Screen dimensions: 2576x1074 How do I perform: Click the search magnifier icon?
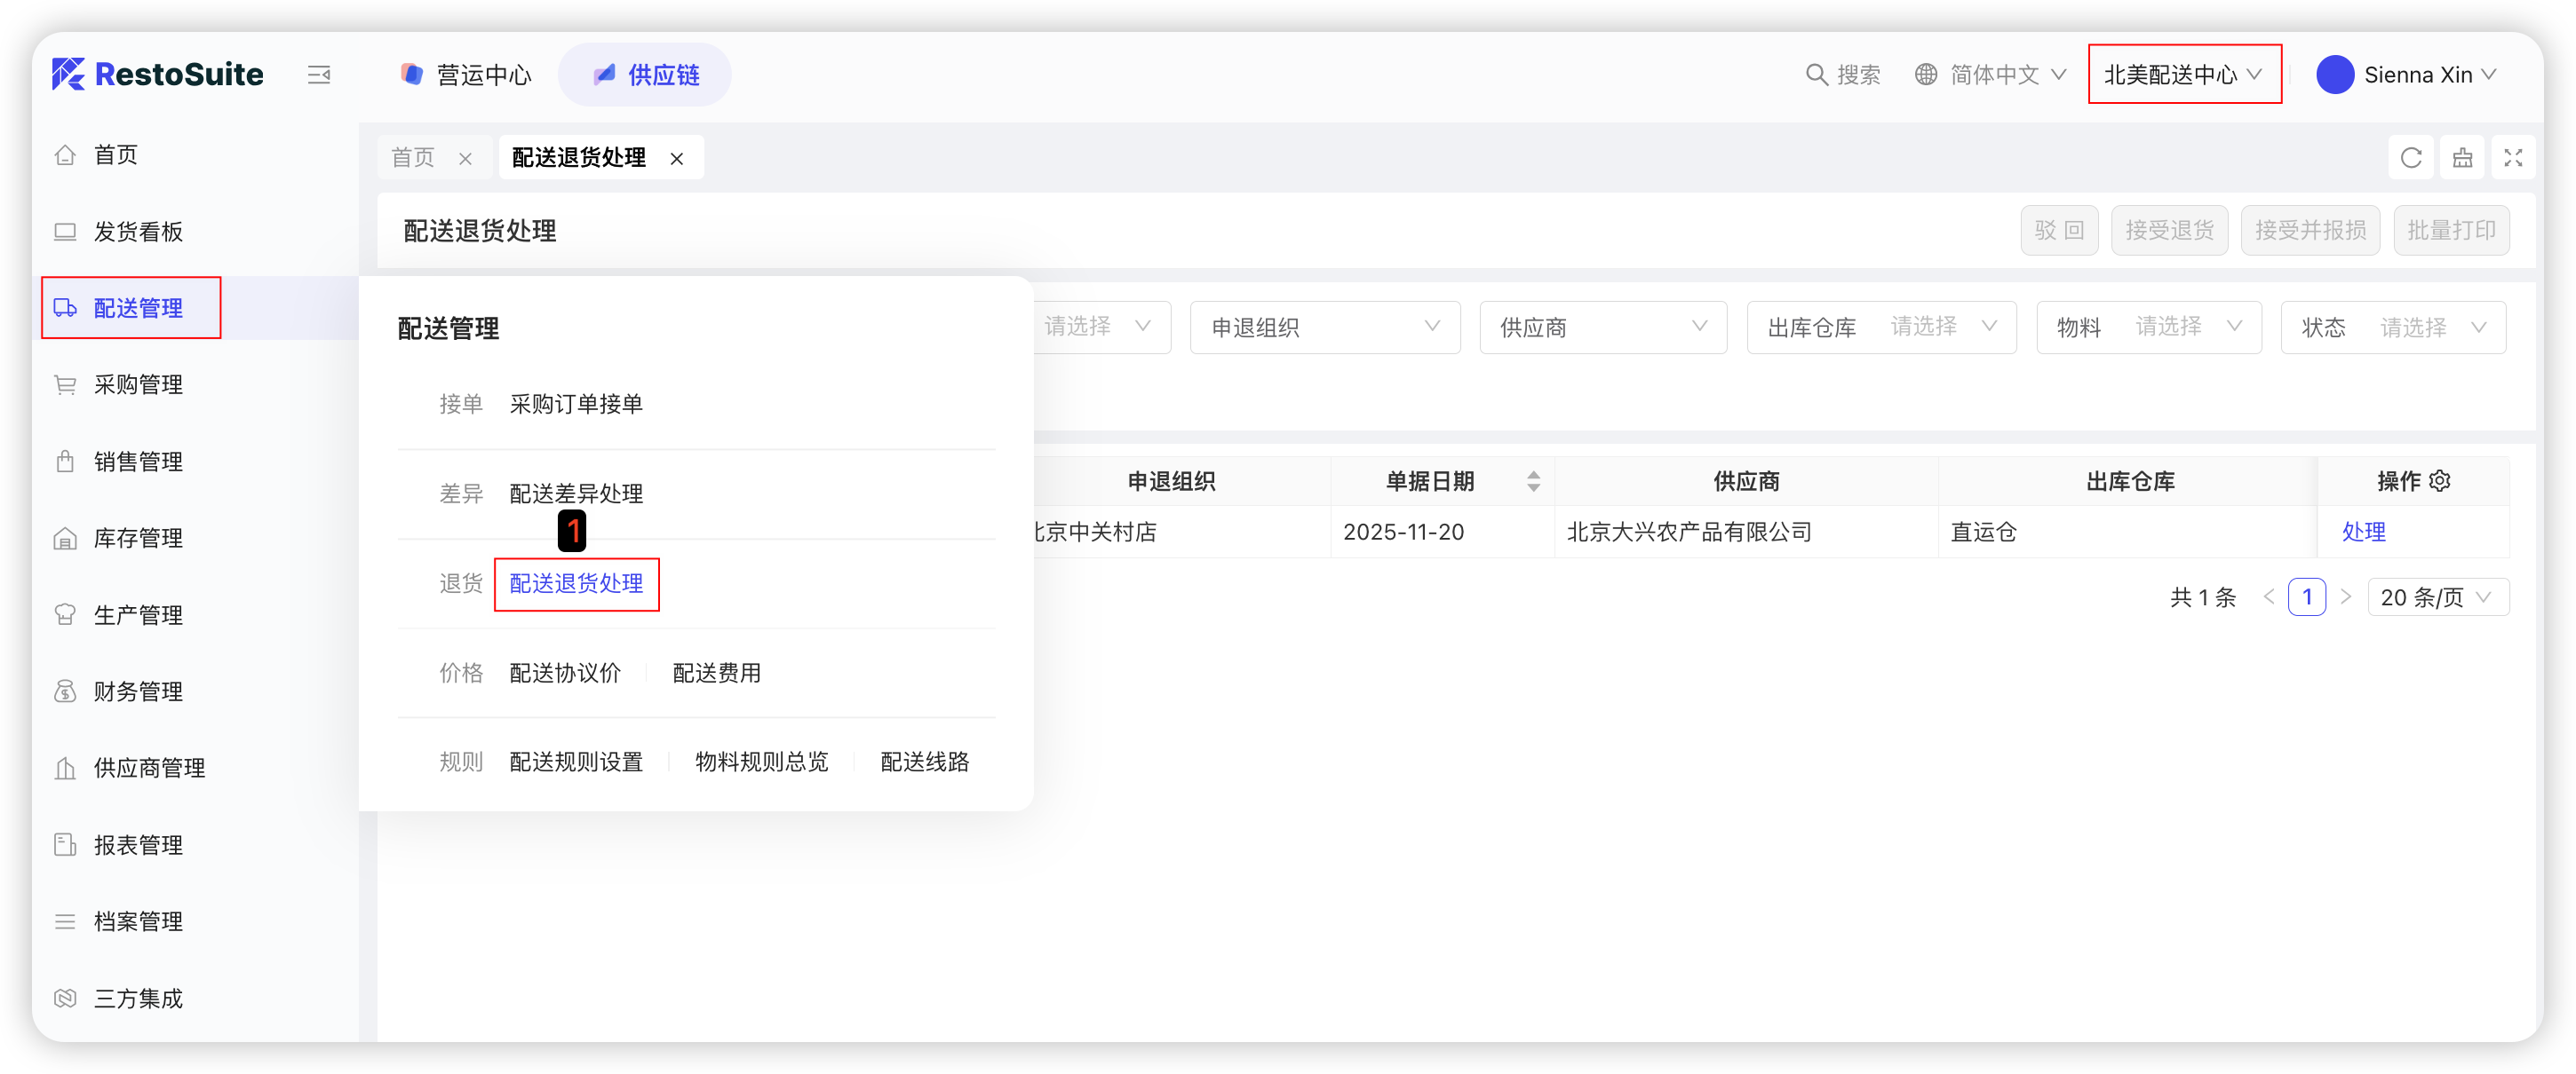pyautogui.click(x=1816, y=75)
